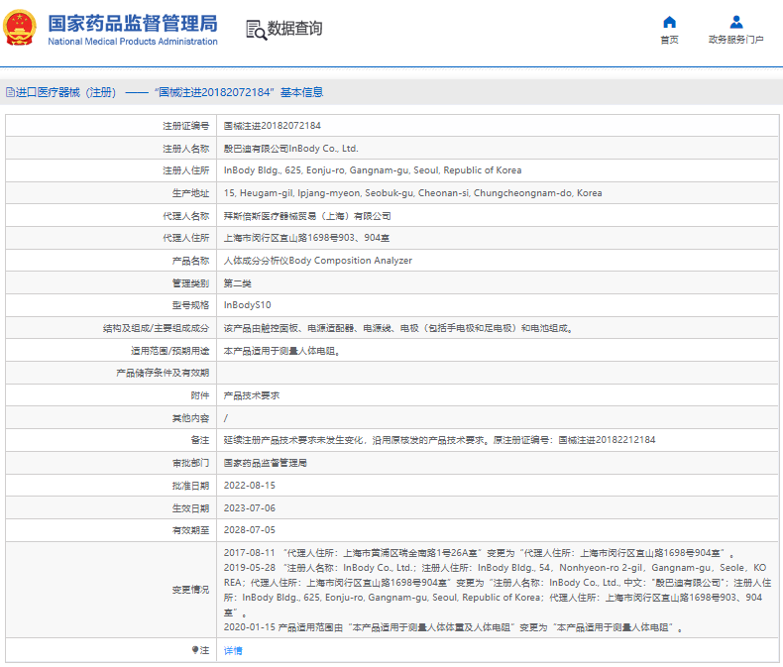
Task: Click the 首页 home icon
Action: tap(669, 22)
